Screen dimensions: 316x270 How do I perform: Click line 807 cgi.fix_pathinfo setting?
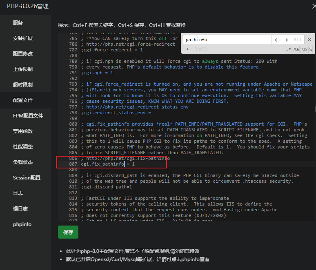pos(108,164)
